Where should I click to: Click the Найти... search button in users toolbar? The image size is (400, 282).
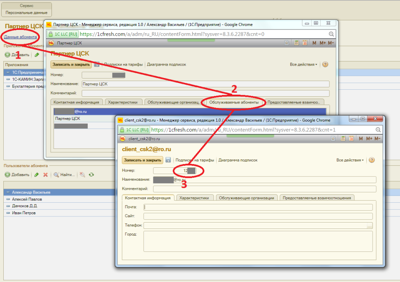(64, 175)
